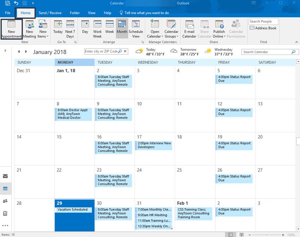Switch to Schedule View

[136, 29]
